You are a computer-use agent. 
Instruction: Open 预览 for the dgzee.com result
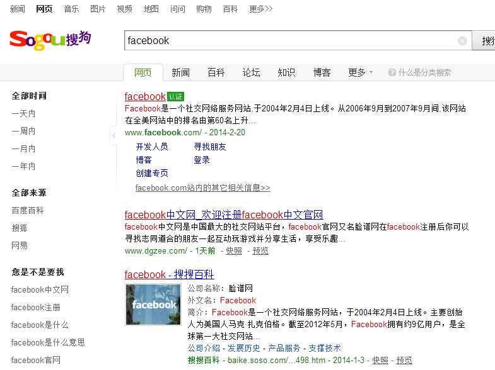260,251
